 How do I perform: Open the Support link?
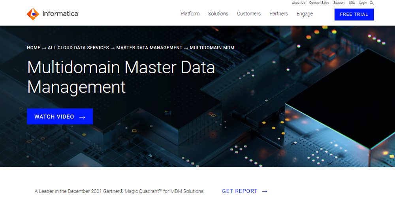339,3
